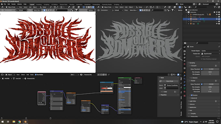Image resolution: width=221 pixels, height=124 pixels.
Task: Switch to the Modeling workspace tab
Action: click(x=39, y=4)
